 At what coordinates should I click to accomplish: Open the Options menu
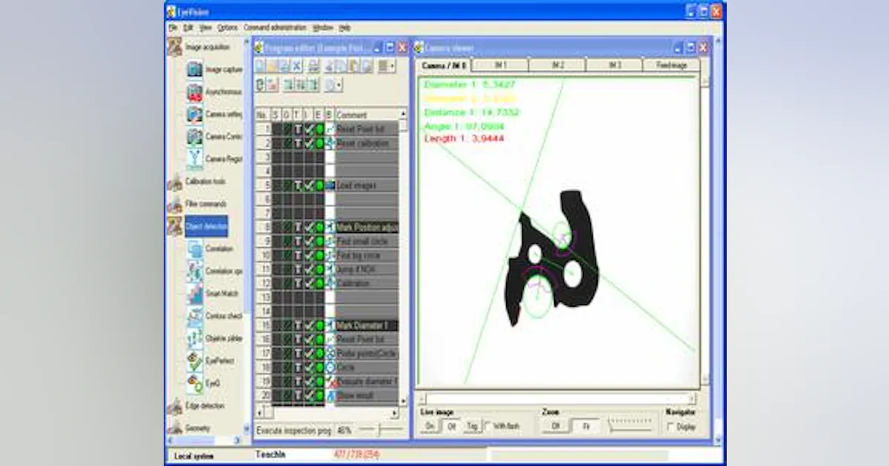tap(228, 27)
